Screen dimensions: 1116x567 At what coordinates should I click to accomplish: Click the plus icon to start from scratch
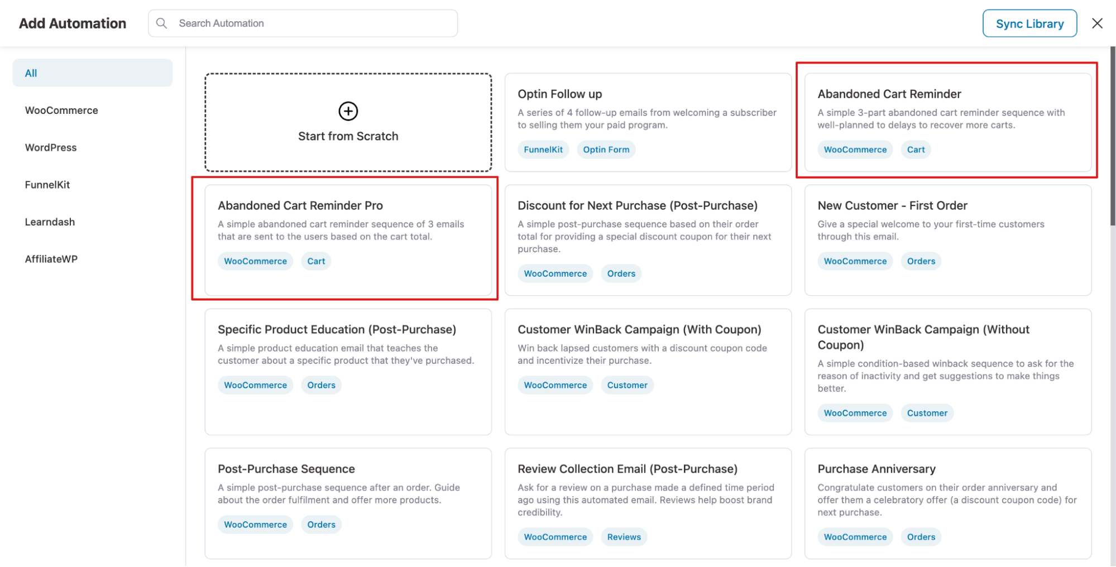point(347,111)
